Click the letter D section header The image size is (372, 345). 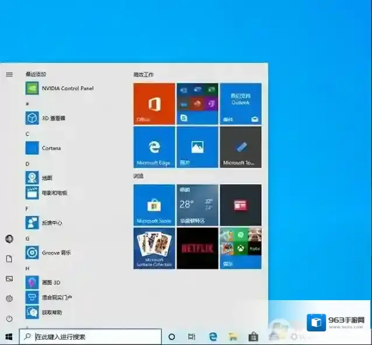27,164
